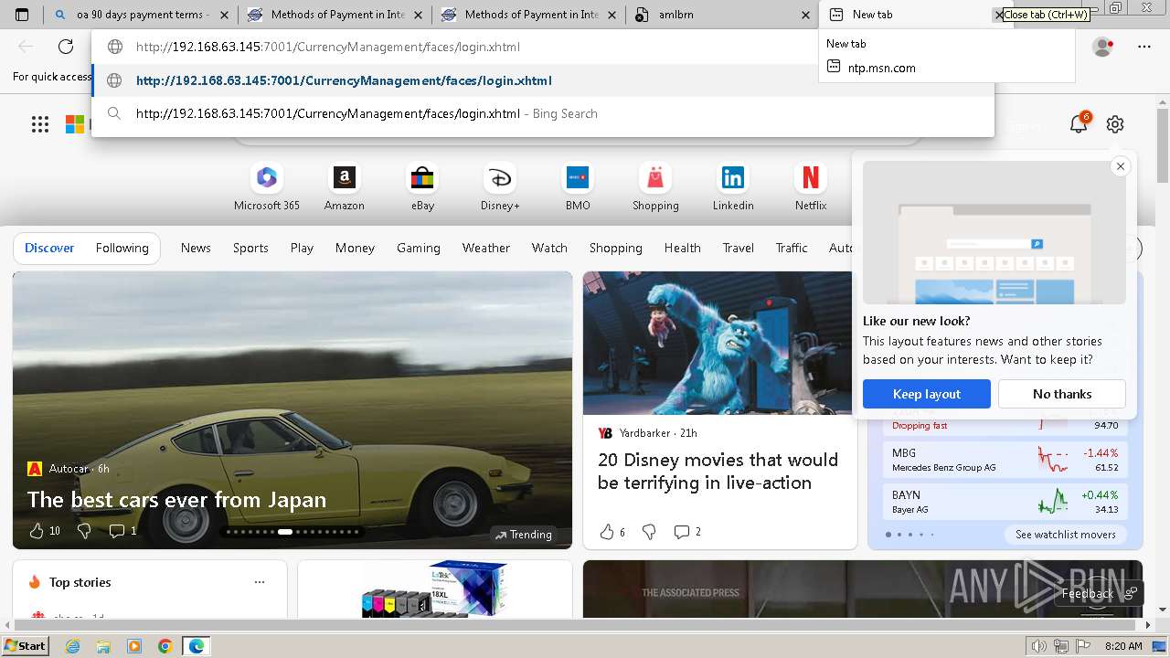Open notifications bell with badge
Screen dimensions: 1170x658
(x=1079, y=123)
